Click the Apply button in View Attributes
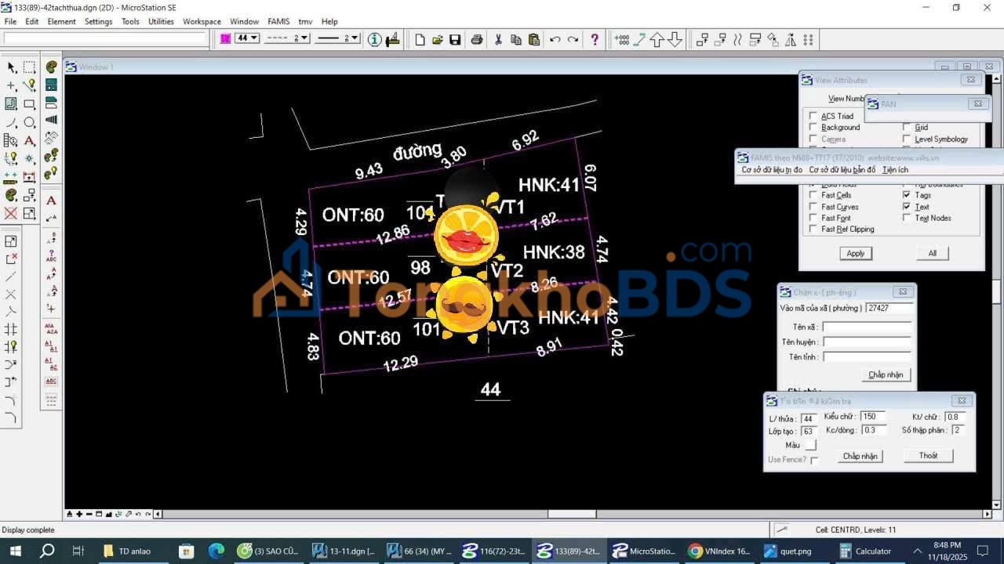 855,253
